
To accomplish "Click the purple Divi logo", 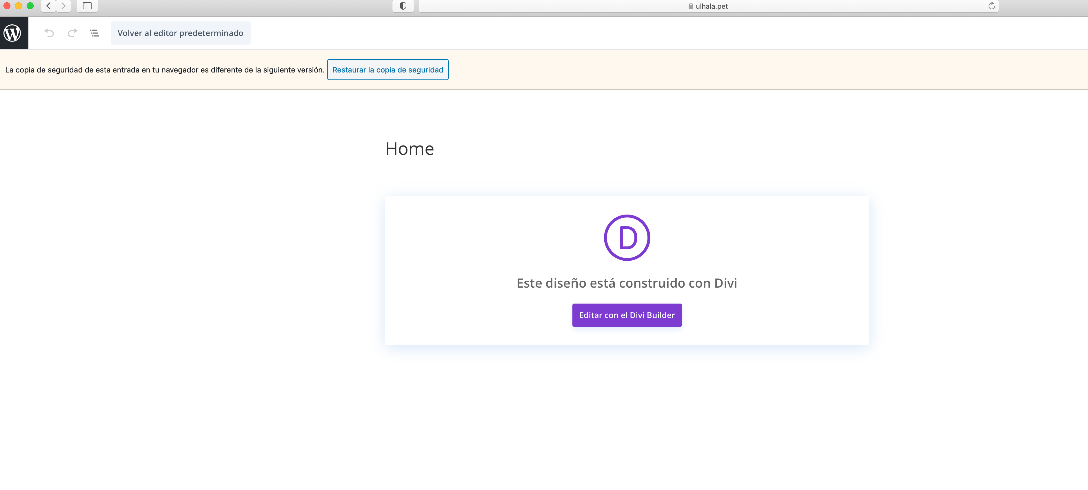I will pyautogui.click(x=627, y=238).
